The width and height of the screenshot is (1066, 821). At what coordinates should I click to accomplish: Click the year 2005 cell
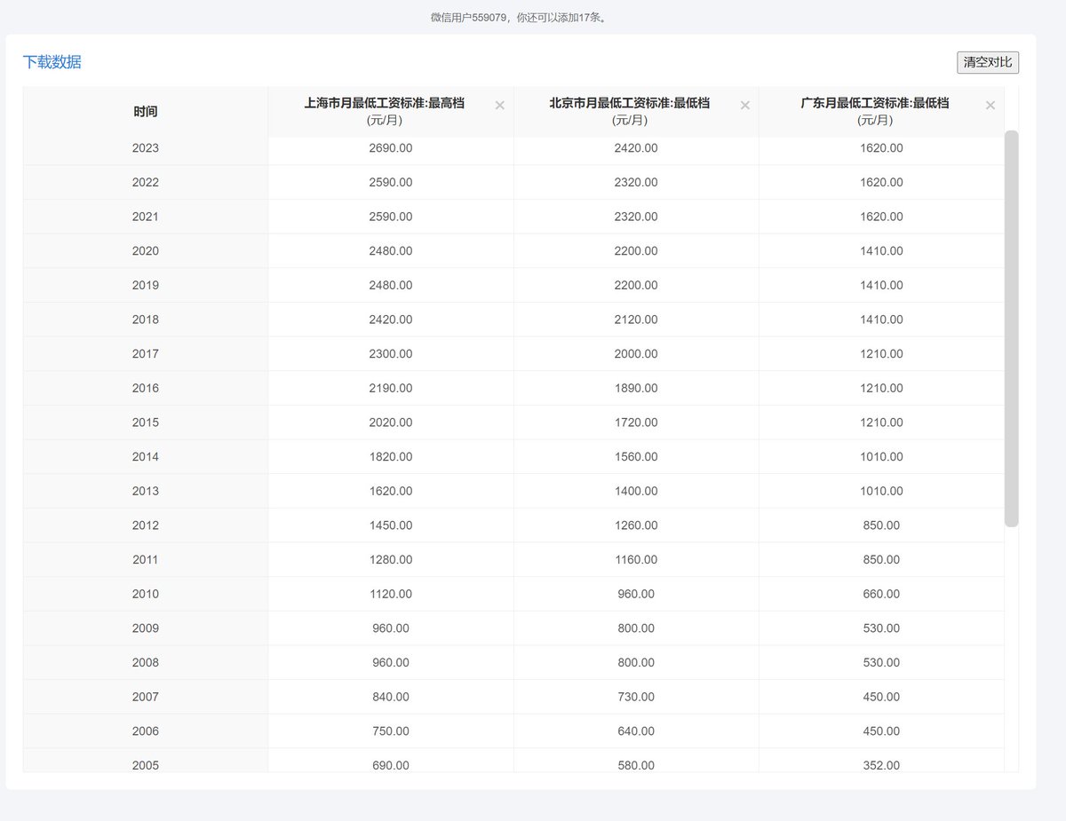point(146,762)
